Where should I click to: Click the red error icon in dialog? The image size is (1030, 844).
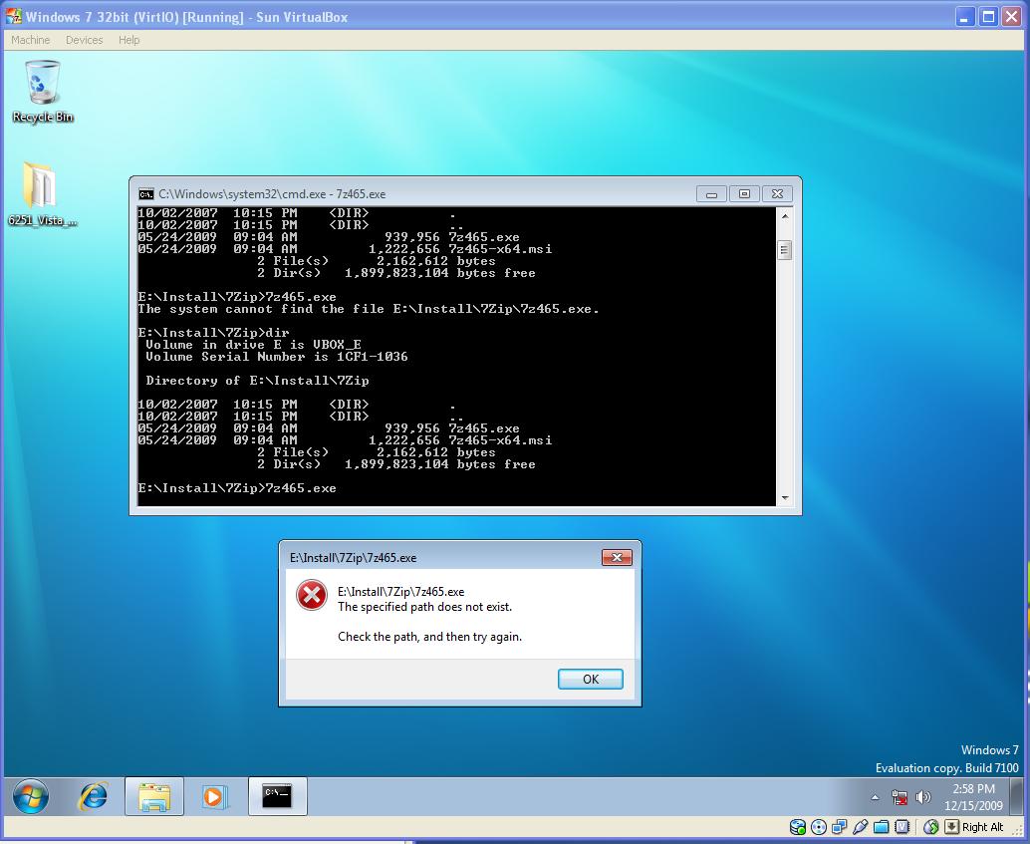point(312,595)
